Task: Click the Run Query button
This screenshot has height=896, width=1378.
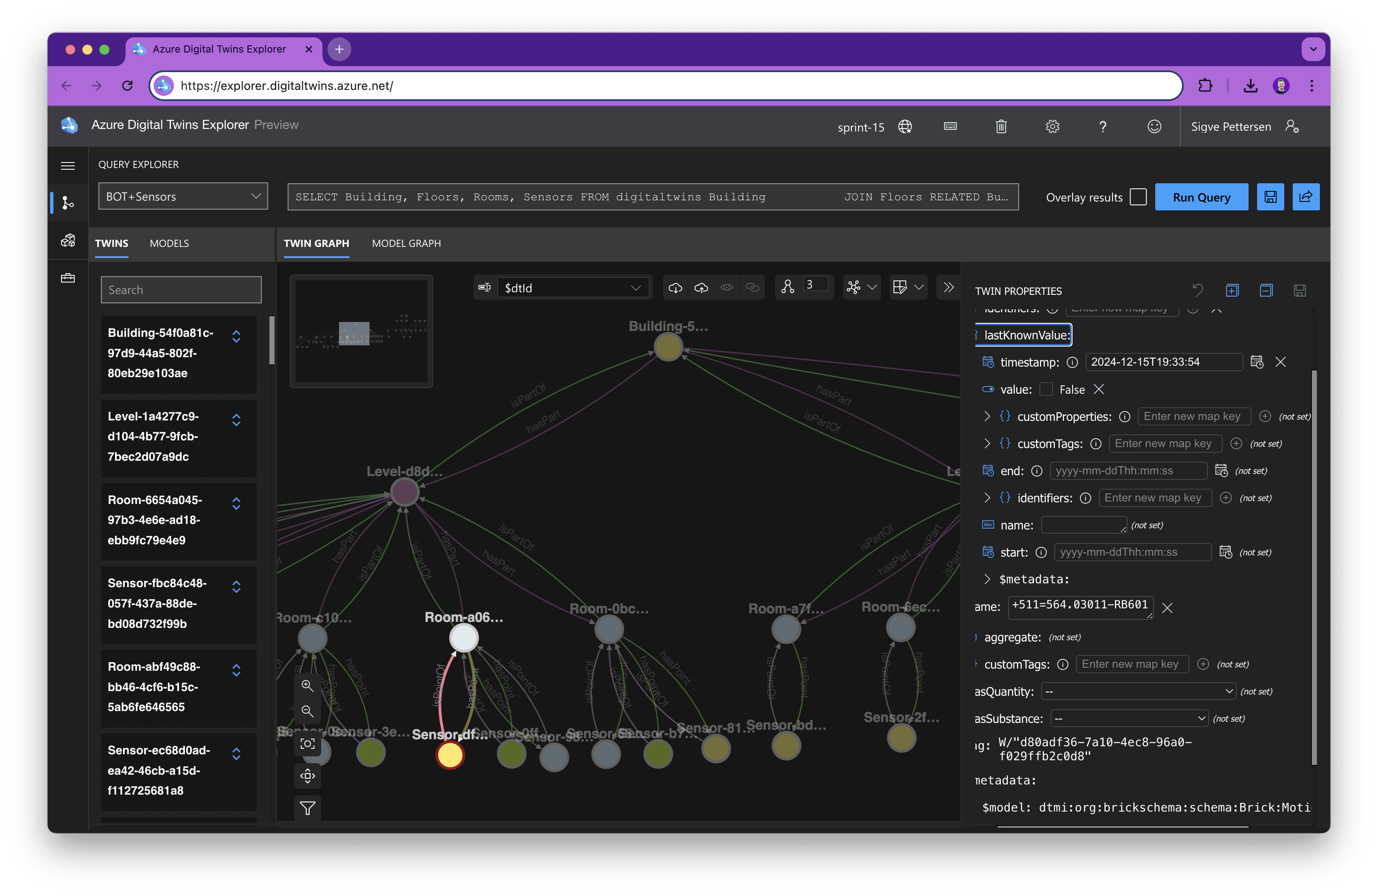Action: pyautogui.click(x=1201, y=197)
